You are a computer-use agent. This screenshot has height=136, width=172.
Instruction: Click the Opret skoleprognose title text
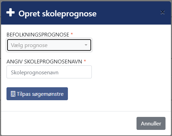click(57, 14)
